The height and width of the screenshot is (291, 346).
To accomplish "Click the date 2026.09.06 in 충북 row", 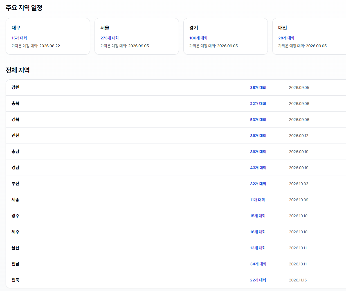I will [299, 104].
